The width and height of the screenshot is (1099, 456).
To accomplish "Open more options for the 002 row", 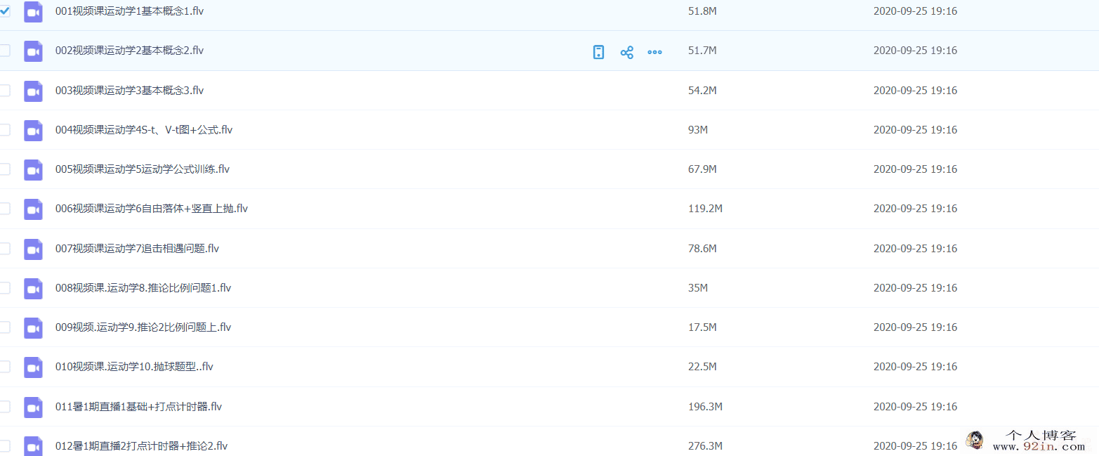I will coord(654,52).
